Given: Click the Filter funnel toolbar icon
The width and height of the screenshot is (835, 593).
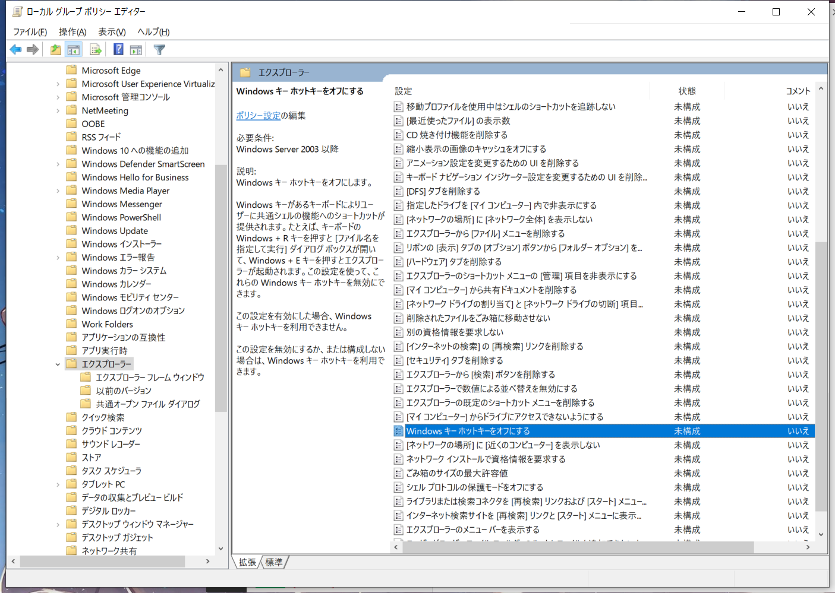Looking at the screenshot, I should tap(159, 50).
